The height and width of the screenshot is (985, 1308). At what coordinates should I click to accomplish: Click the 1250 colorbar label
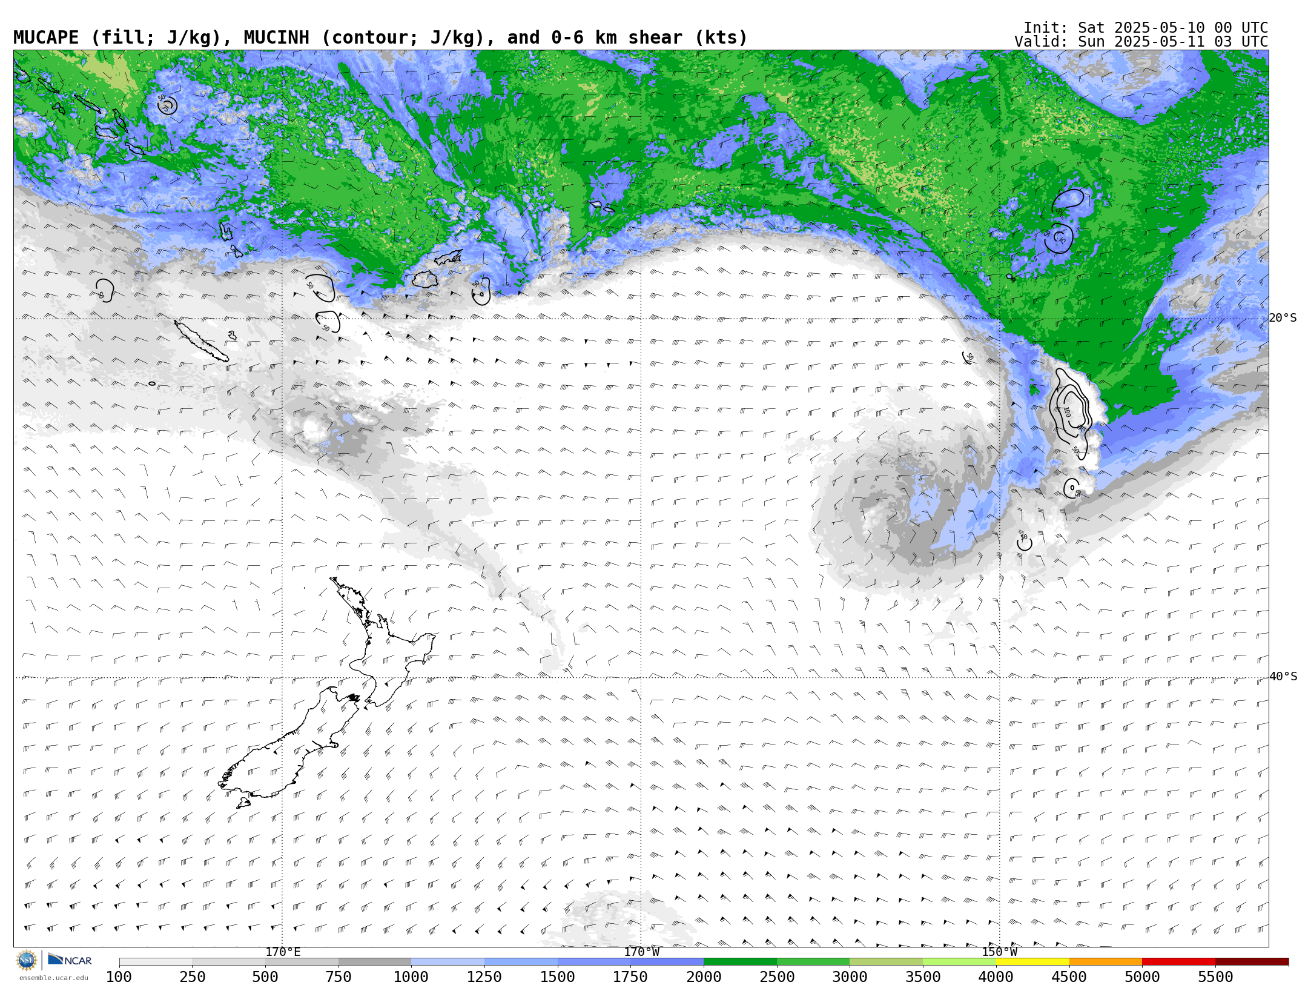click(484, 977)
